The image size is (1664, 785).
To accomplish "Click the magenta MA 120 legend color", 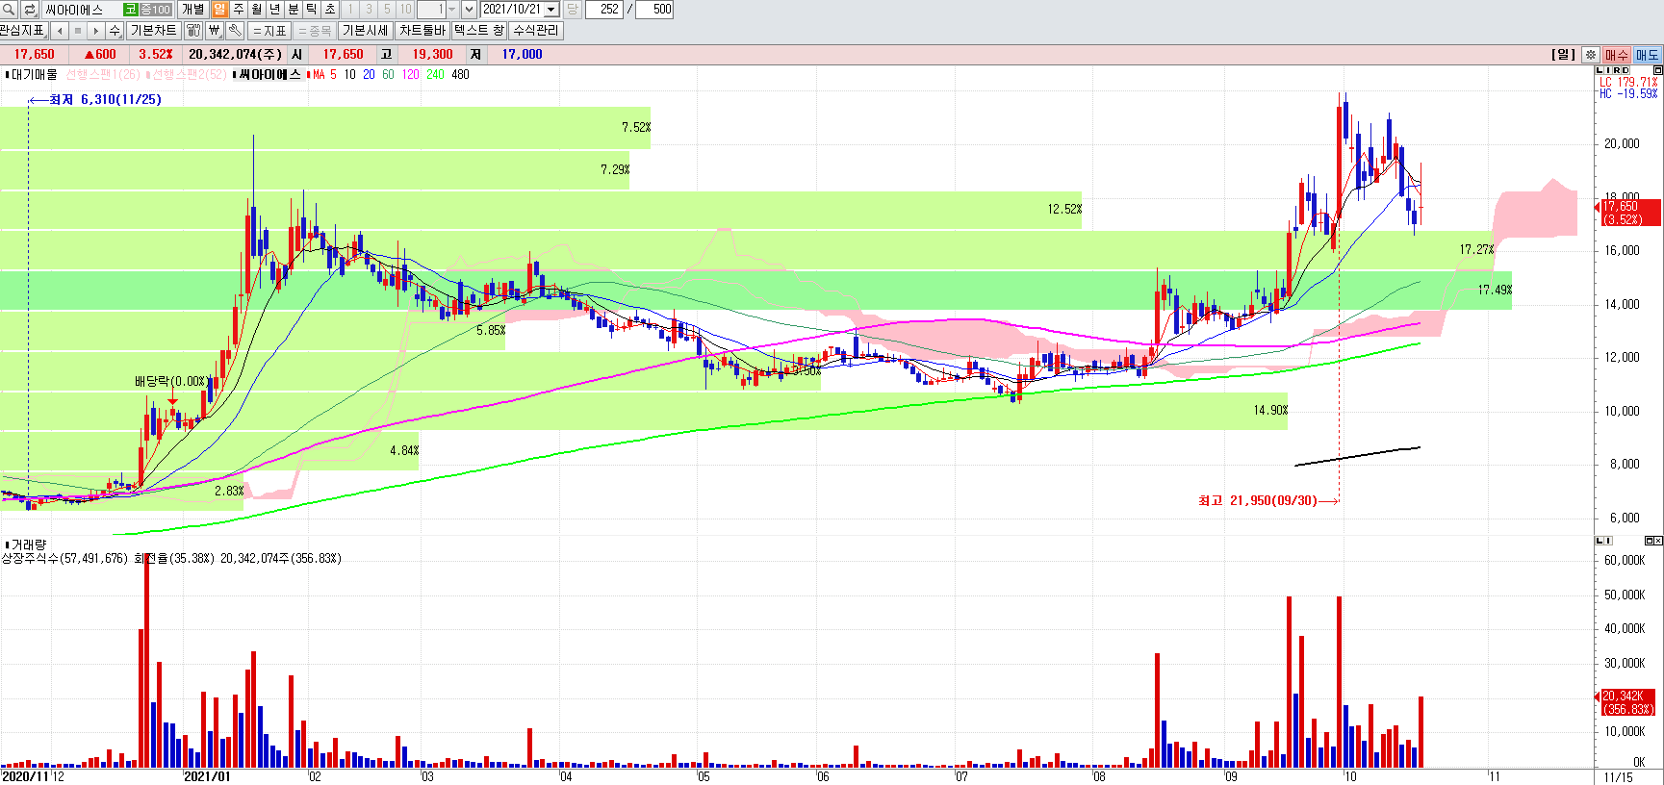I will coord(410,74).
